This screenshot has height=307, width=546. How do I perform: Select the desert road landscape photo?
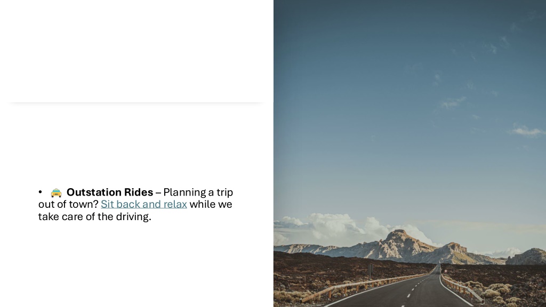[409, 153]
